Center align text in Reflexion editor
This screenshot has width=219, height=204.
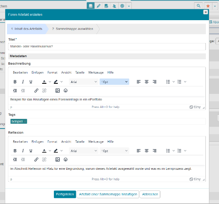[147, 151]
